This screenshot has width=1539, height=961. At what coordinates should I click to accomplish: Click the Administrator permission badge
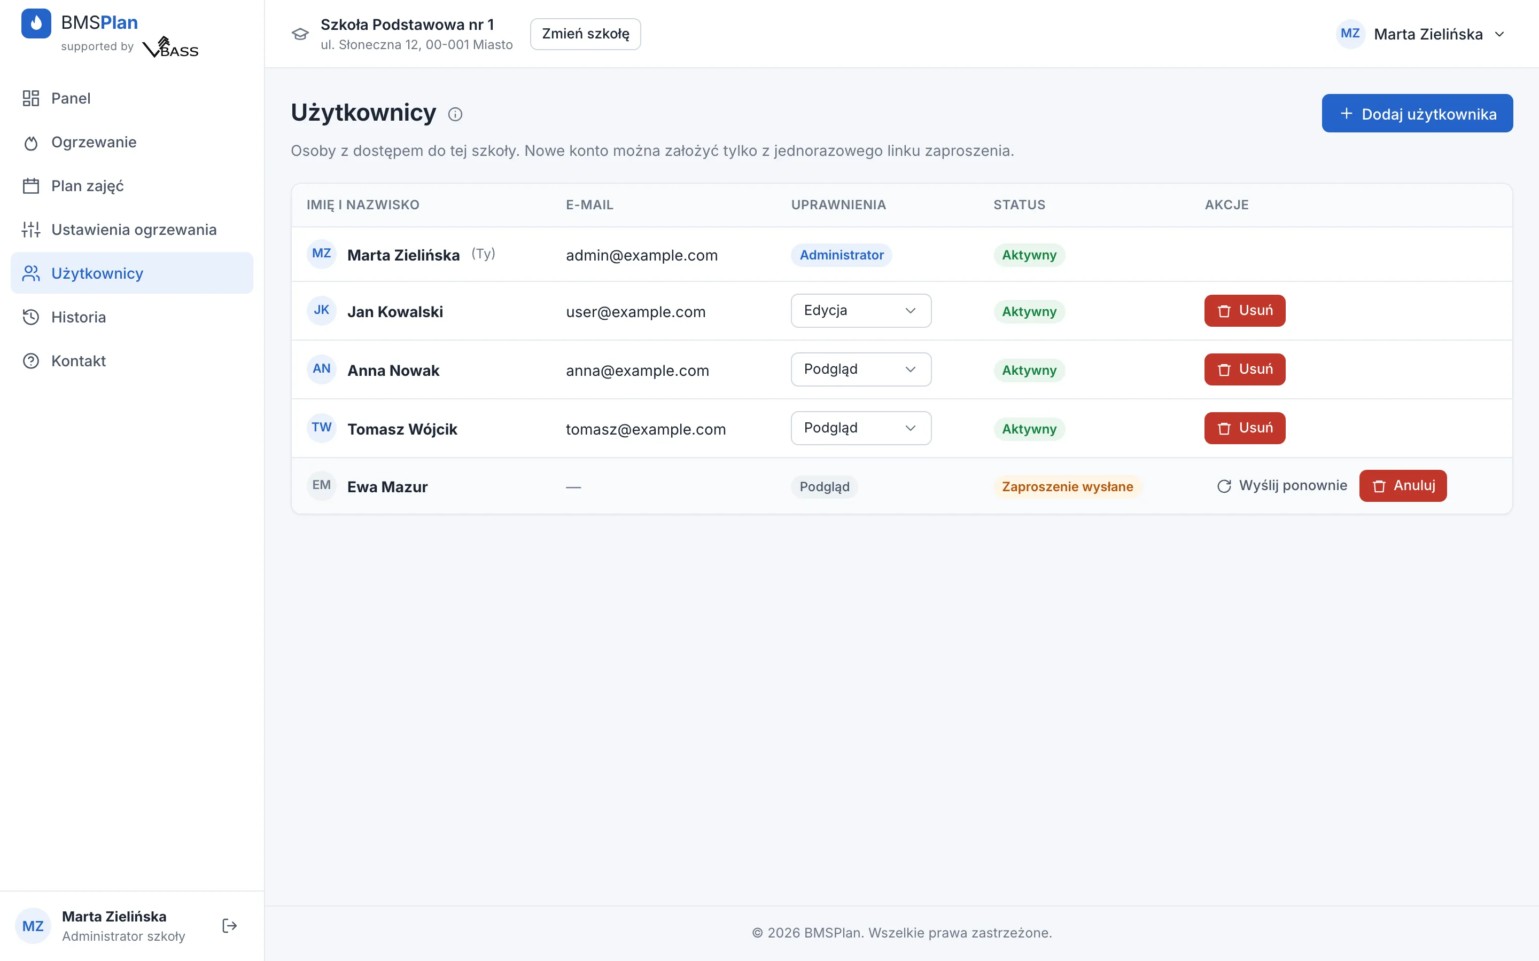coord(841,255)
